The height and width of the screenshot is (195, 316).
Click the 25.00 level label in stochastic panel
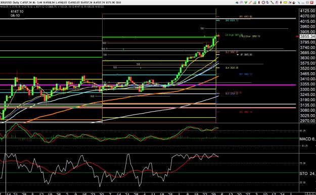(303, 182)
